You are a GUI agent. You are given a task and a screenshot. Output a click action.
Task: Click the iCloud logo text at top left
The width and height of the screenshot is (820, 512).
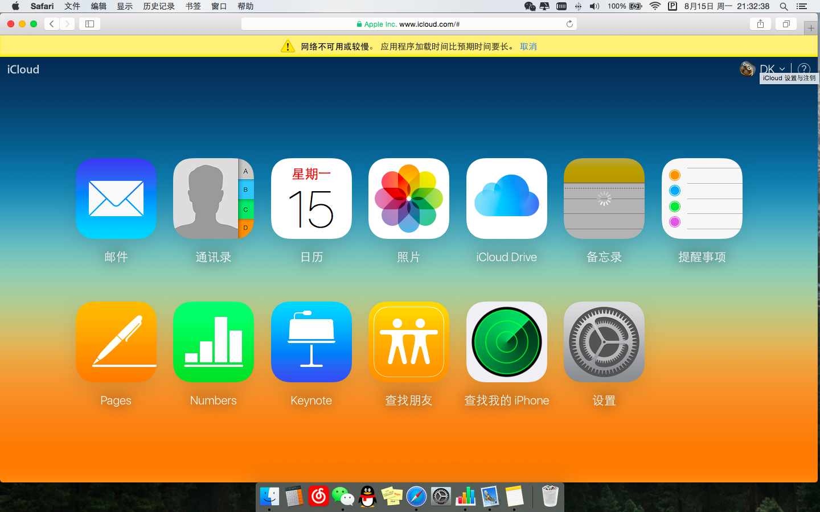23,69
